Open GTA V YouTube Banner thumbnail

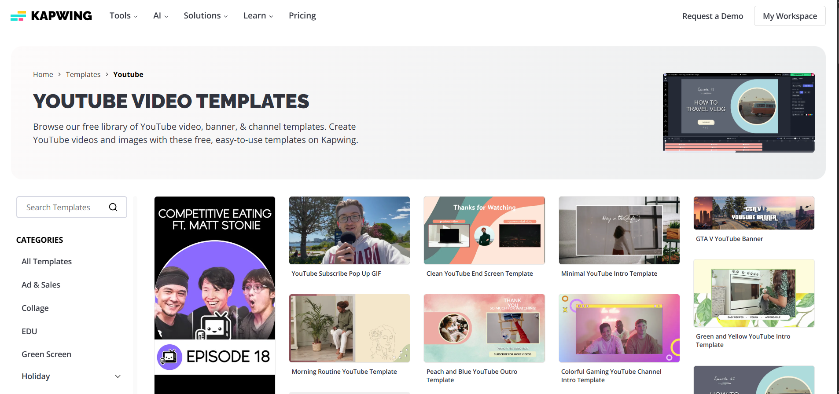[x=754, y=213]
